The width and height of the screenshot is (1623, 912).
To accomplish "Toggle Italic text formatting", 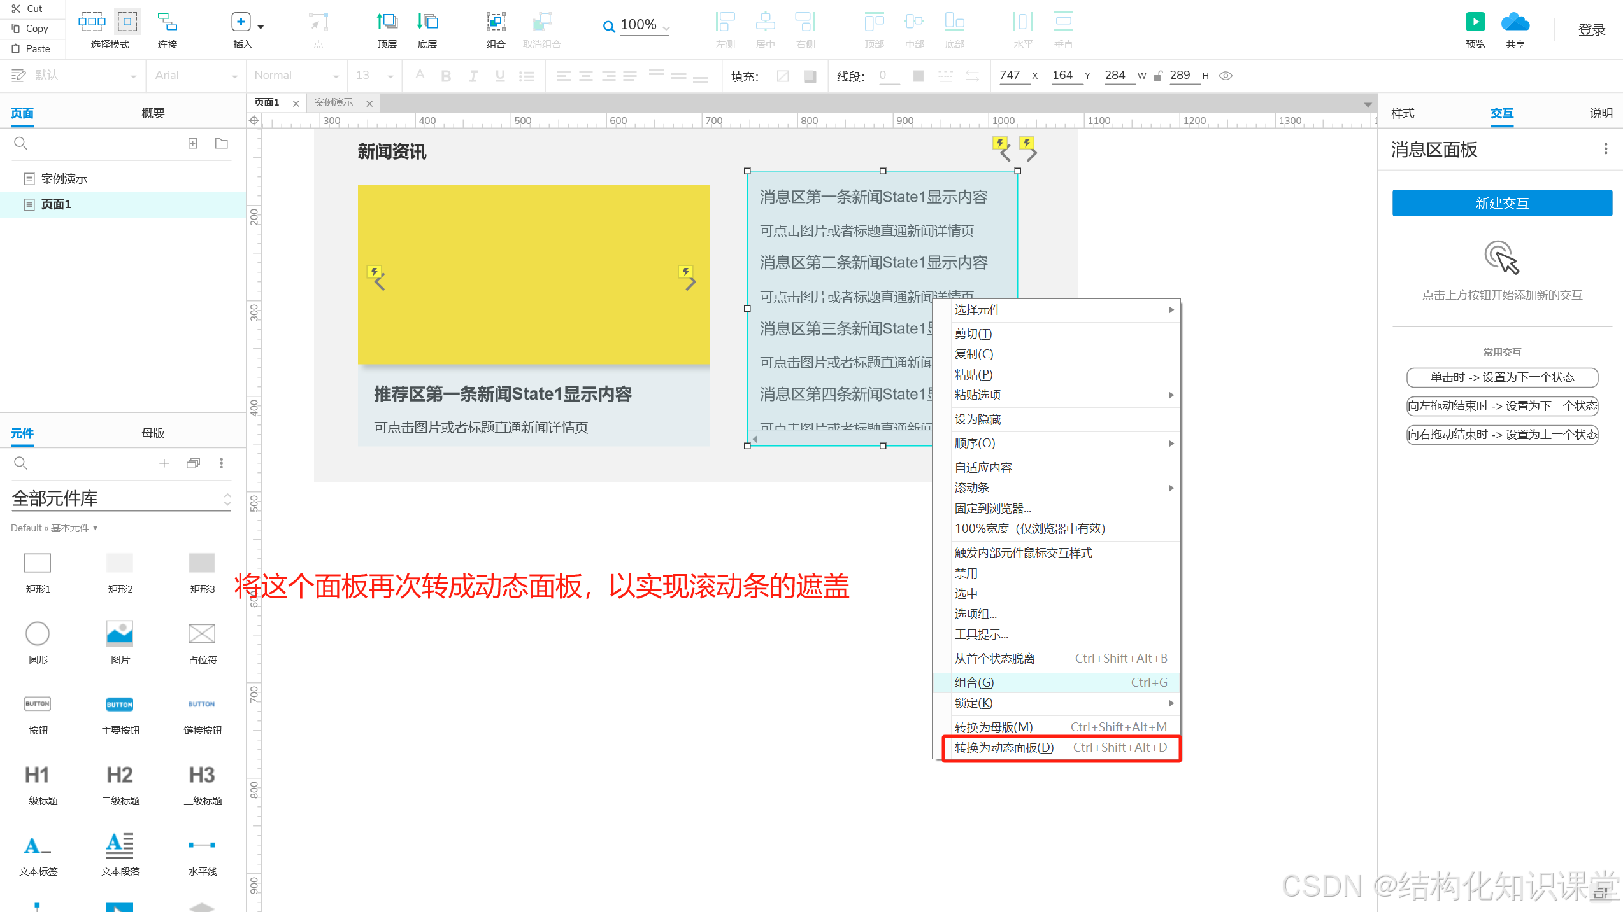I will click(x=473, y=76).
